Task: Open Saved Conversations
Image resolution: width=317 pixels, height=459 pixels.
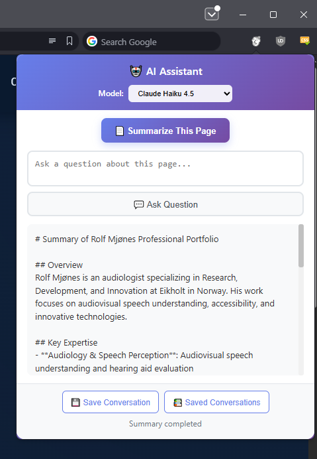Action: tap(216, 402)
